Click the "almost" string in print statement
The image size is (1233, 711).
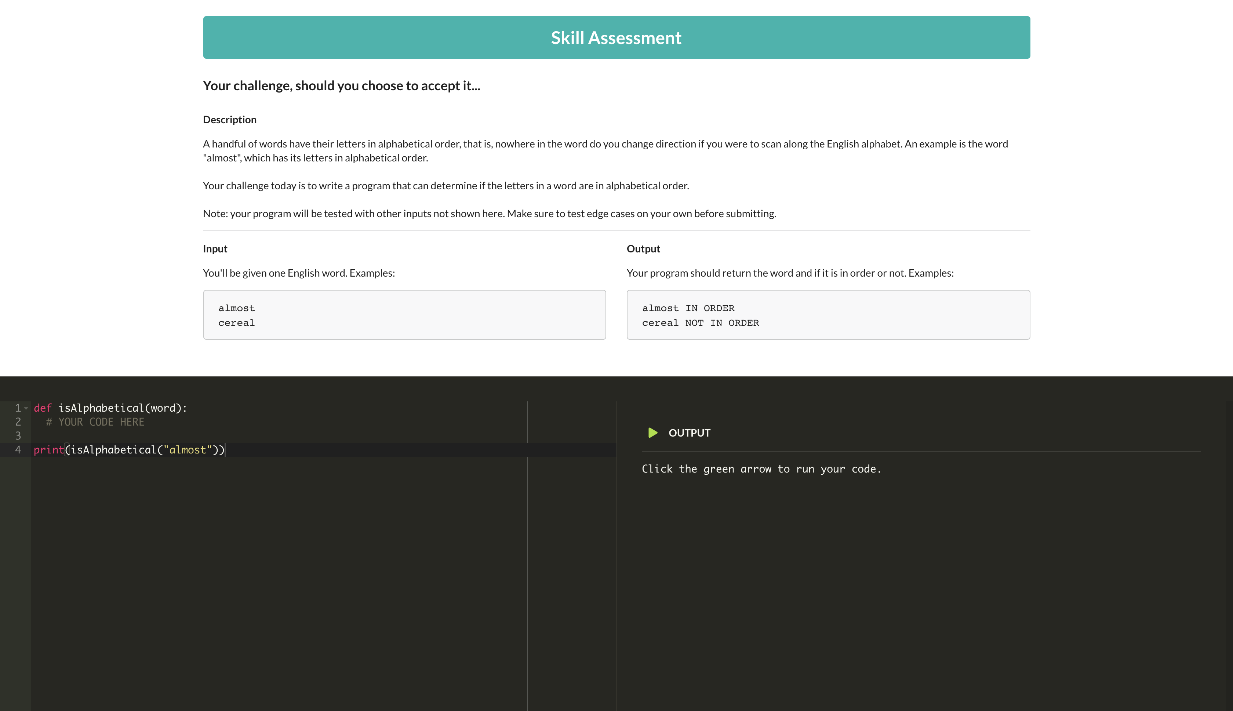[x=188, y=450]
